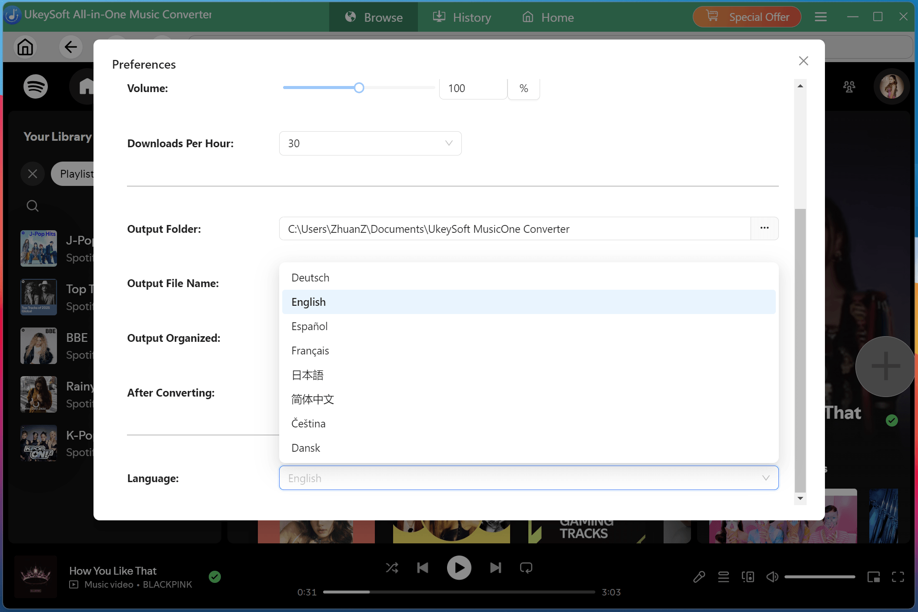Skip to the next track

(x=495, y=567)
